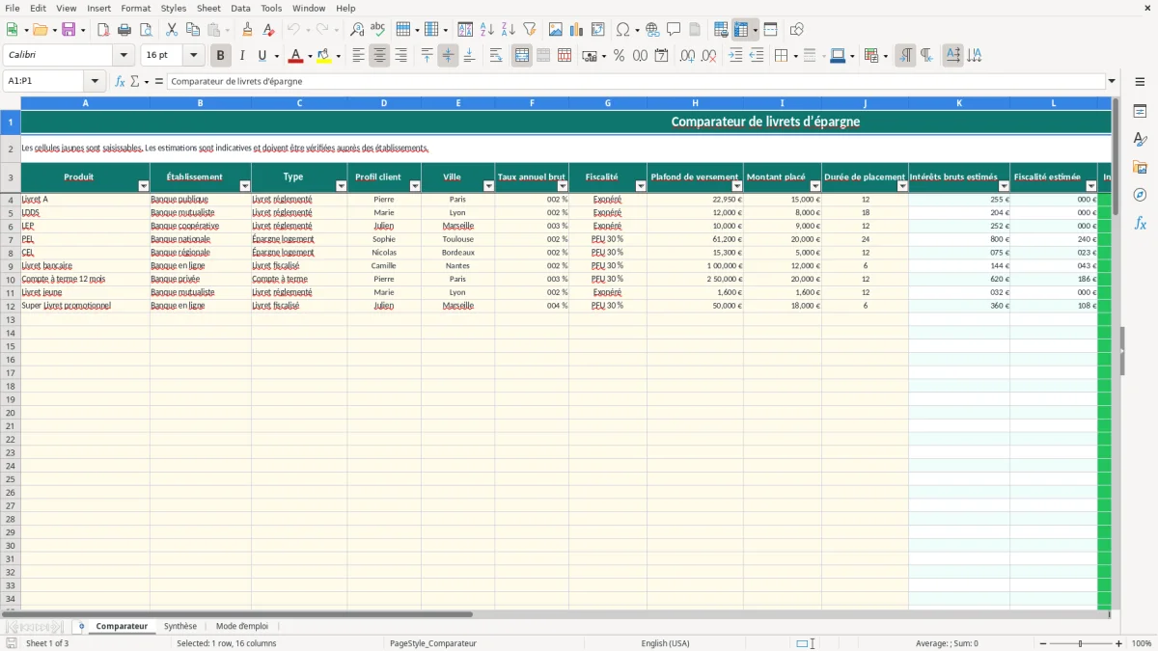
Task: Sort ascending A to Z
Action: click(x=487, y=30)
